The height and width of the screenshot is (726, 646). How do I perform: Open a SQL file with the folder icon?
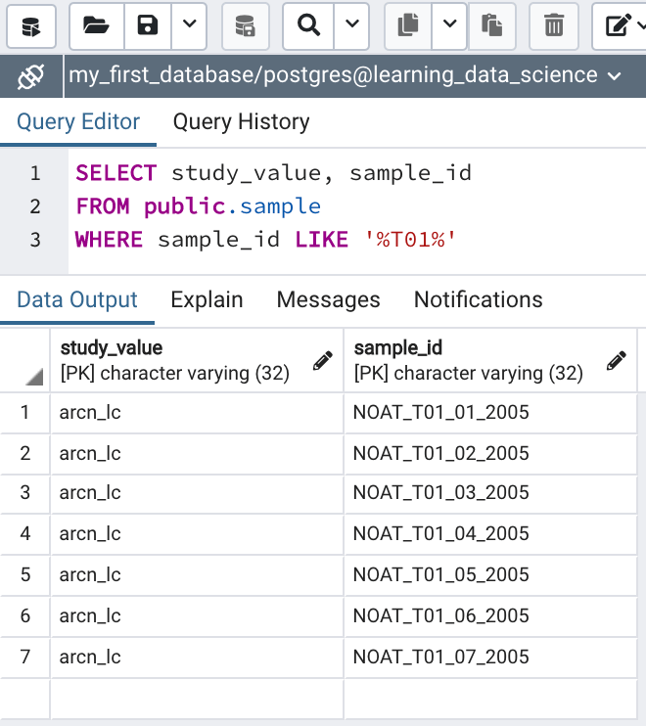pyautogui.click(x=96, y=25)
